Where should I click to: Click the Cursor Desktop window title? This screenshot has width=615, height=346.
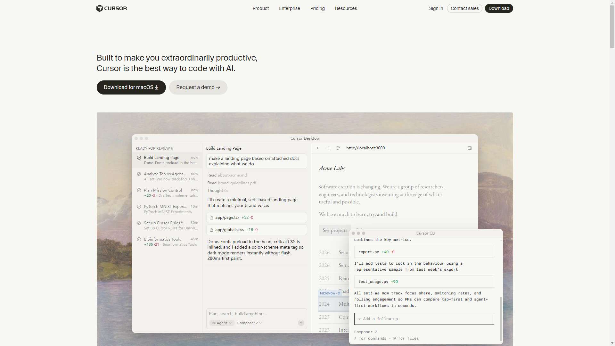tap(305, 138)
